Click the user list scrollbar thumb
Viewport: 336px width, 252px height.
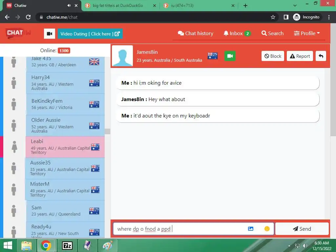[108, 131]
